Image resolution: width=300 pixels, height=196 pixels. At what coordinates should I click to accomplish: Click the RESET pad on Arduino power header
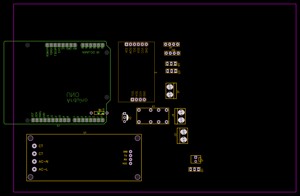55,45
